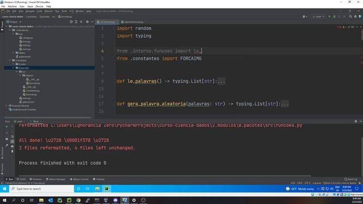Click the VM Windows Start button
Image resolution: width=363 pixels, height=204 pixels.
point(5,189)
